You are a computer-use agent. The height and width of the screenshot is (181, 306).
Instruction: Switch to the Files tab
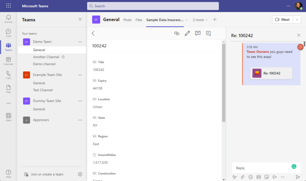139,20
